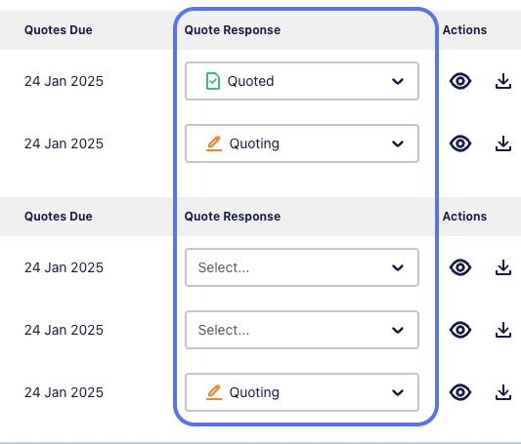Click download icon beside second Select... dropdown

click(503, 330)
